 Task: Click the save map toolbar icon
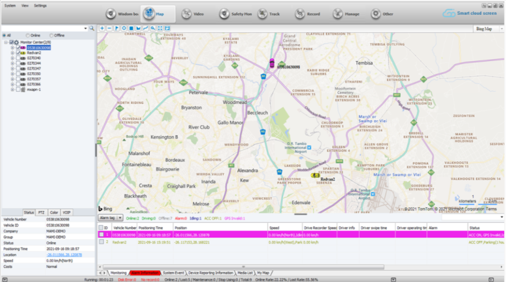tap(167, 28)
